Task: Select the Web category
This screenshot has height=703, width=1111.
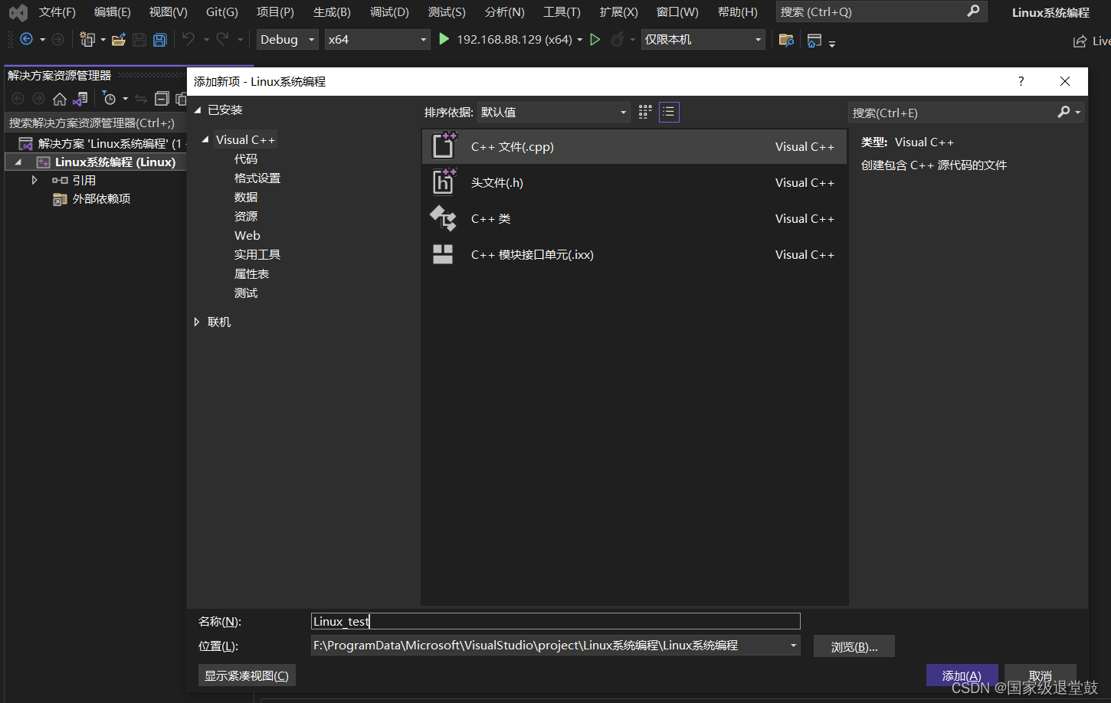Action: tap(247, 235)
